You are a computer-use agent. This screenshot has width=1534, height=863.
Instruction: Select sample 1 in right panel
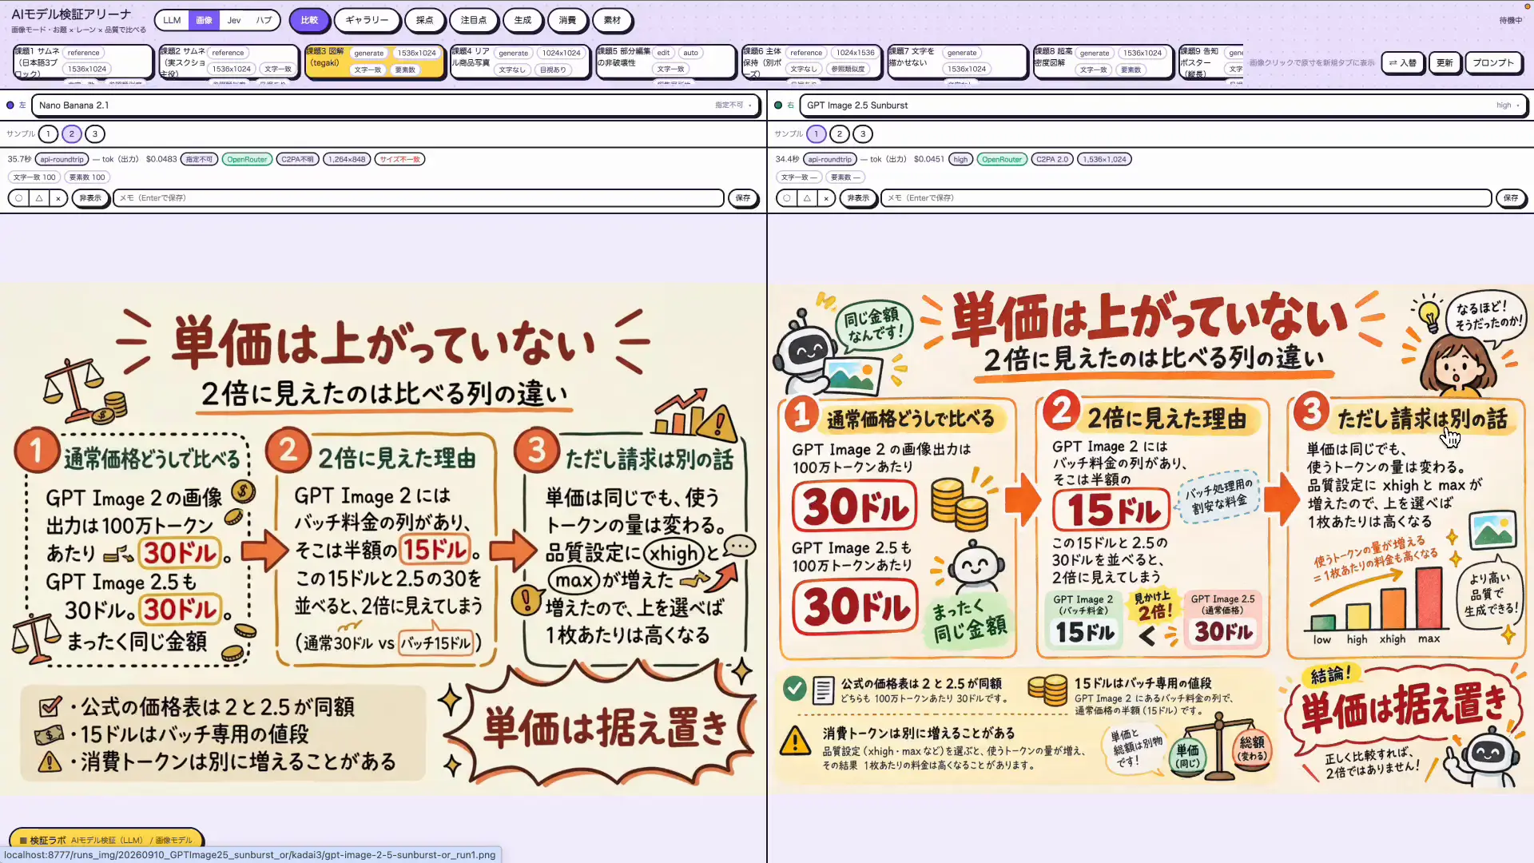[x=816, y=134]
